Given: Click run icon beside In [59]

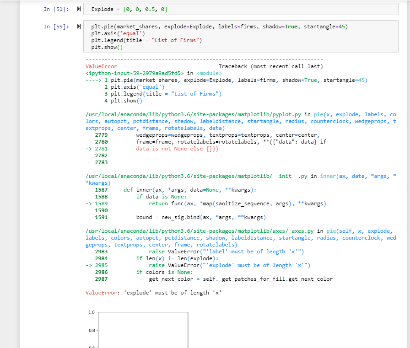Looking at the screenshot, I should point(79,27).
